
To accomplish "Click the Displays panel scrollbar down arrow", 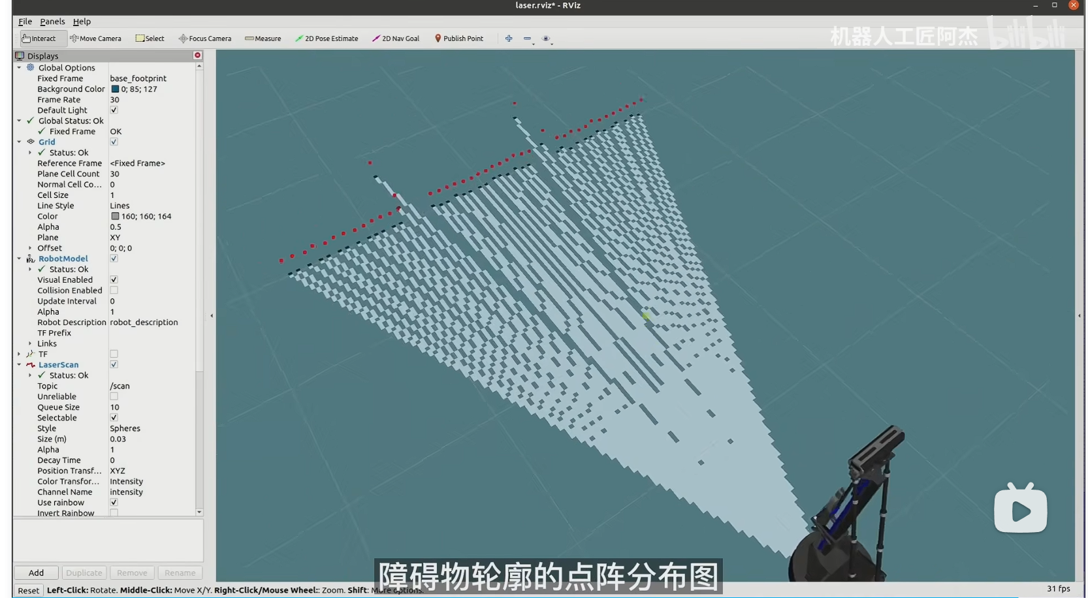I will pyautogui.click(x=199, y=512).
